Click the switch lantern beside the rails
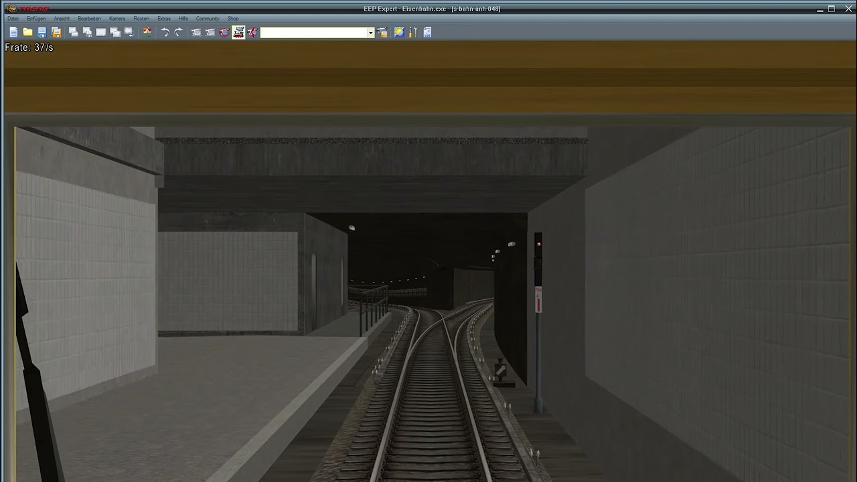This screenshot has height=482, width=857. coord(500,371)
